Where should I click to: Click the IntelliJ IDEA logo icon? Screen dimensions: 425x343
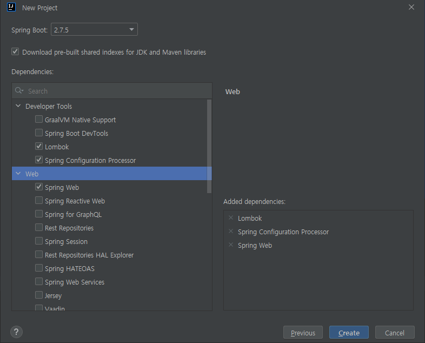click(11, 7)
